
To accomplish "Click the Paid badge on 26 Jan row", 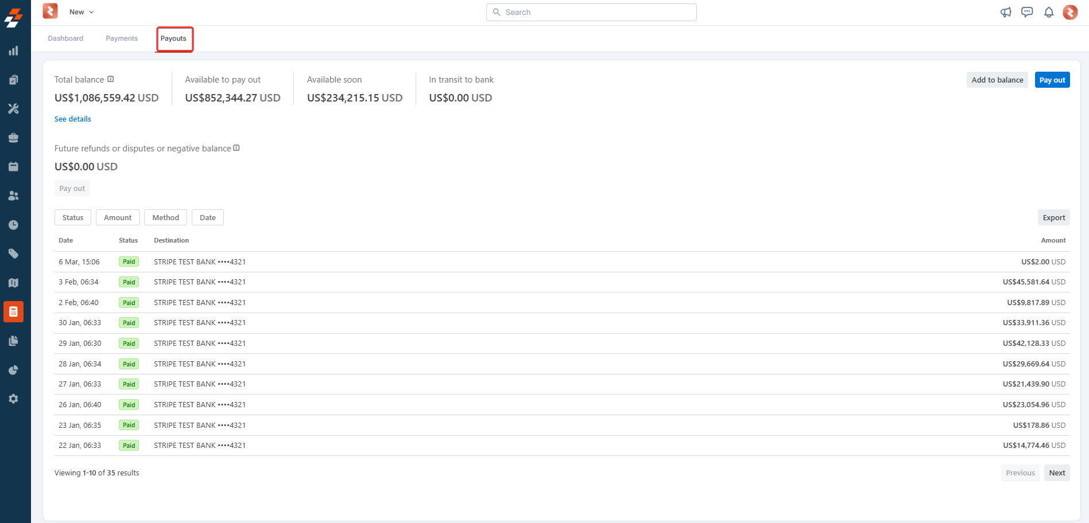I will coord(129,405).
